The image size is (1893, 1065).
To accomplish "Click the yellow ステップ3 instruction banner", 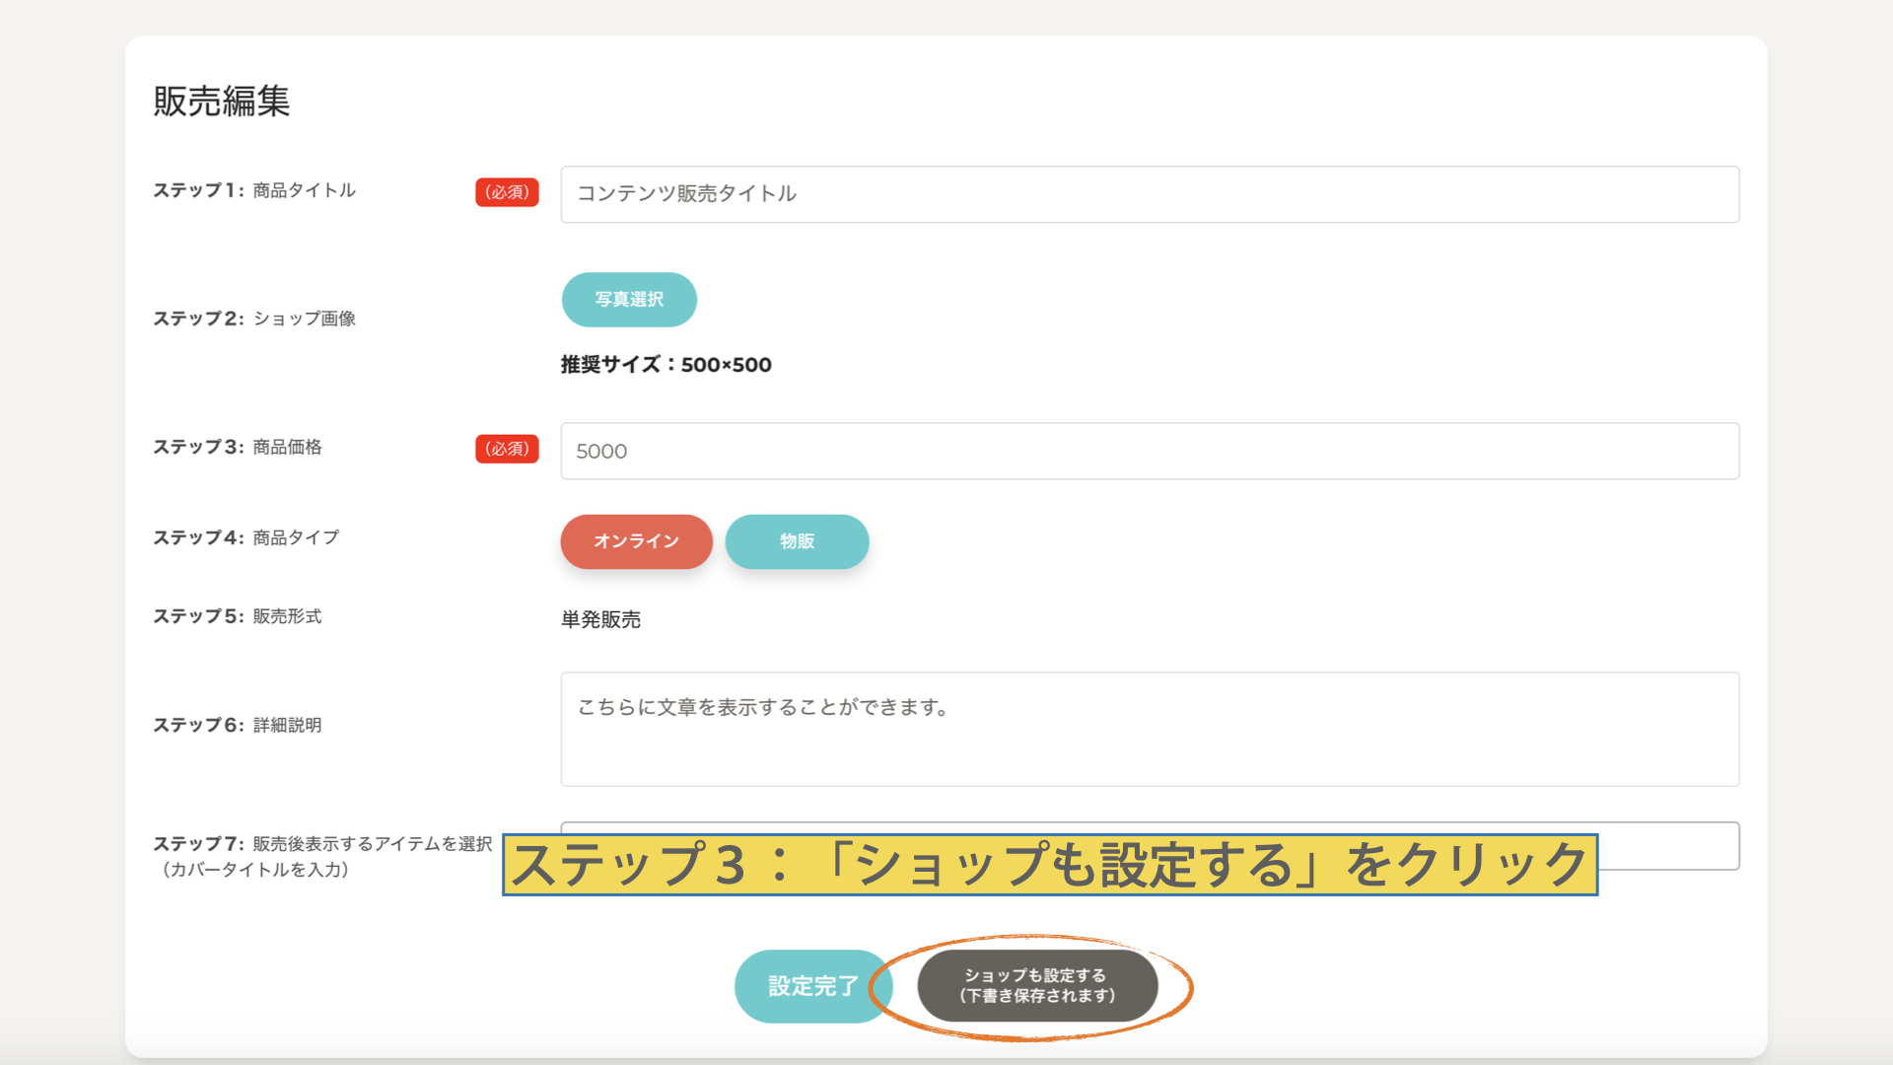I will pyautogui.click(x=1049, y=865).
